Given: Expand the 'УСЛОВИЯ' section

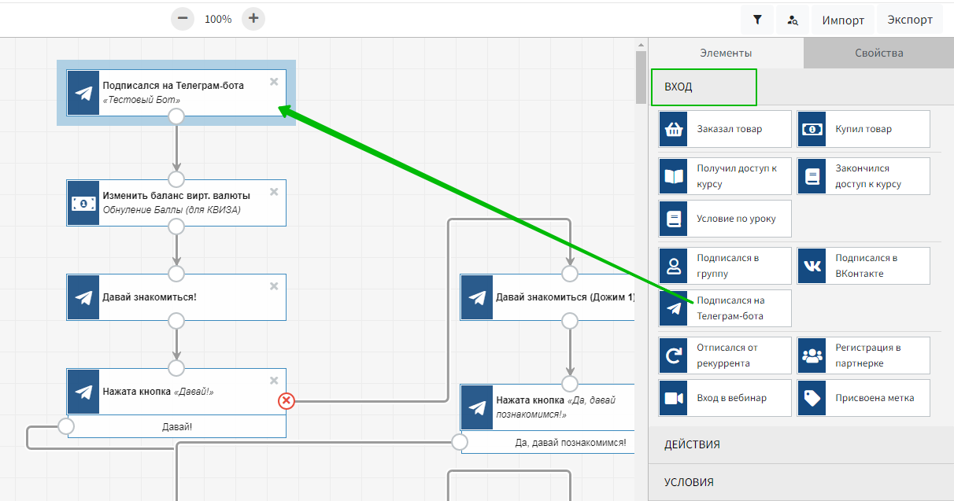Looking at the screenshot, I should pyautogui.click(x=801, y=482).
